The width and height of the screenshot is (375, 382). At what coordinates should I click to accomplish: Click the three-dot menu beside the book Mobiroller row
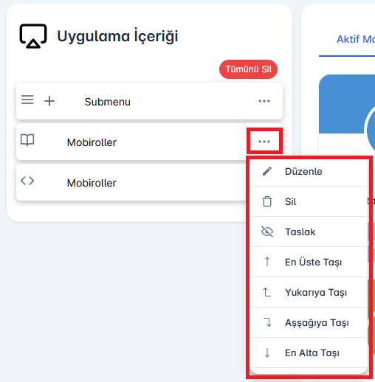click(264, 142)
